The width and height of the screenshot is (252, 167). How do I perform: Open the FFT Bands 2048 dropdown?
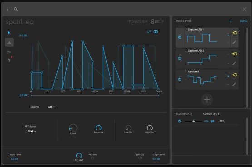click(x=32, y=131)
